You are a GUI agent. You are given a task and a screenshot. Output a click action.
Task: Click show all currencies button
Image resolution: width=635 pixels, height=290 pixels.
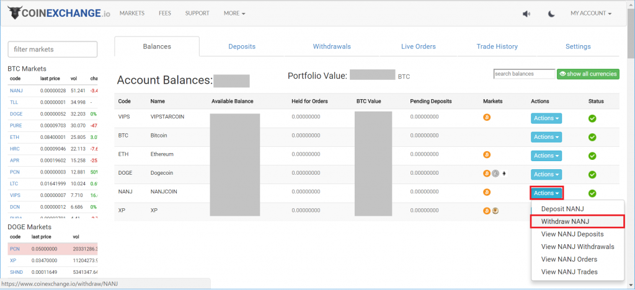(588, 74)
